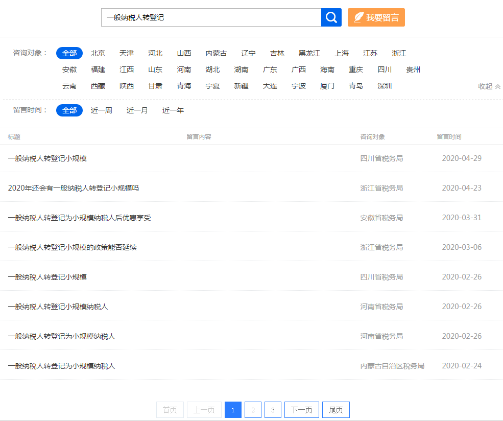Image resolution: width=503 pixels, height=421 pixels.
Task: Click 下一页 next page button
Action: click(301, 410)
